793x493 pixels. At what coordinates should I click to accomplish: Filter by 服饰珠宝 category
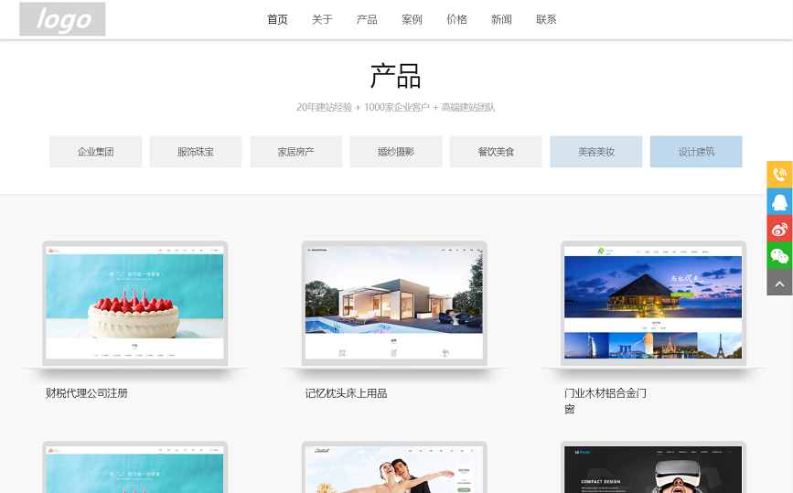(196, 152)
